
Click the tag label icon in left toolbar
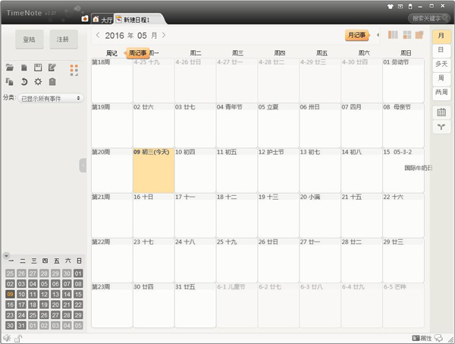tap(52, 82)
